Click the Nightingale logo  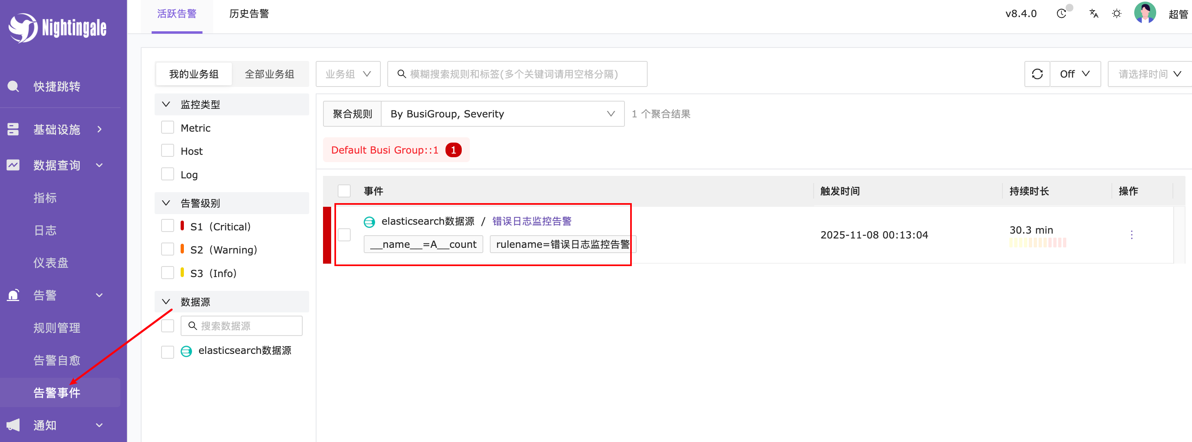(x=57, y=28)
